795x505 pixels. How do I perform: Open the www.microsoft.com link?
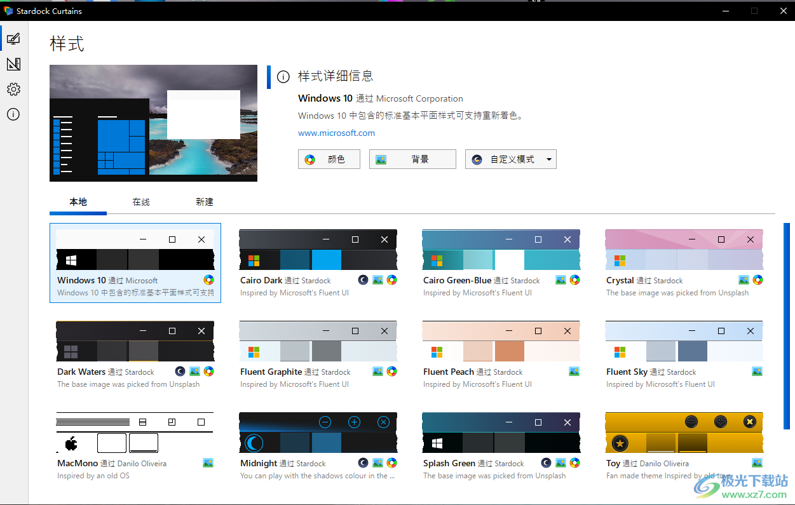pyautogui.click(x=336, y=133)
